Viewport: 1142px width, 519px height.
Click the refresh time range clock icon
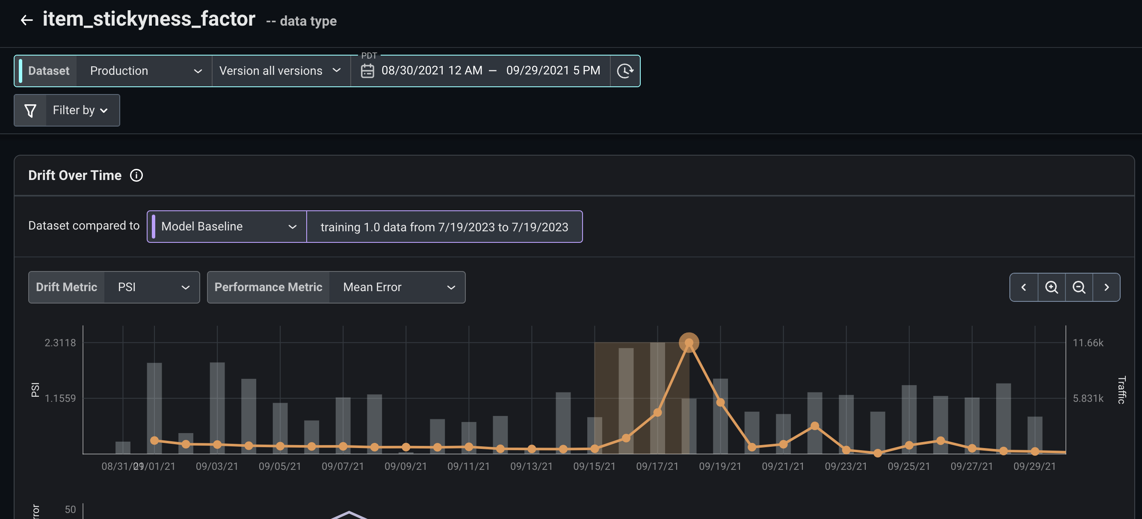pyautogui.click(x=624, y=71)
